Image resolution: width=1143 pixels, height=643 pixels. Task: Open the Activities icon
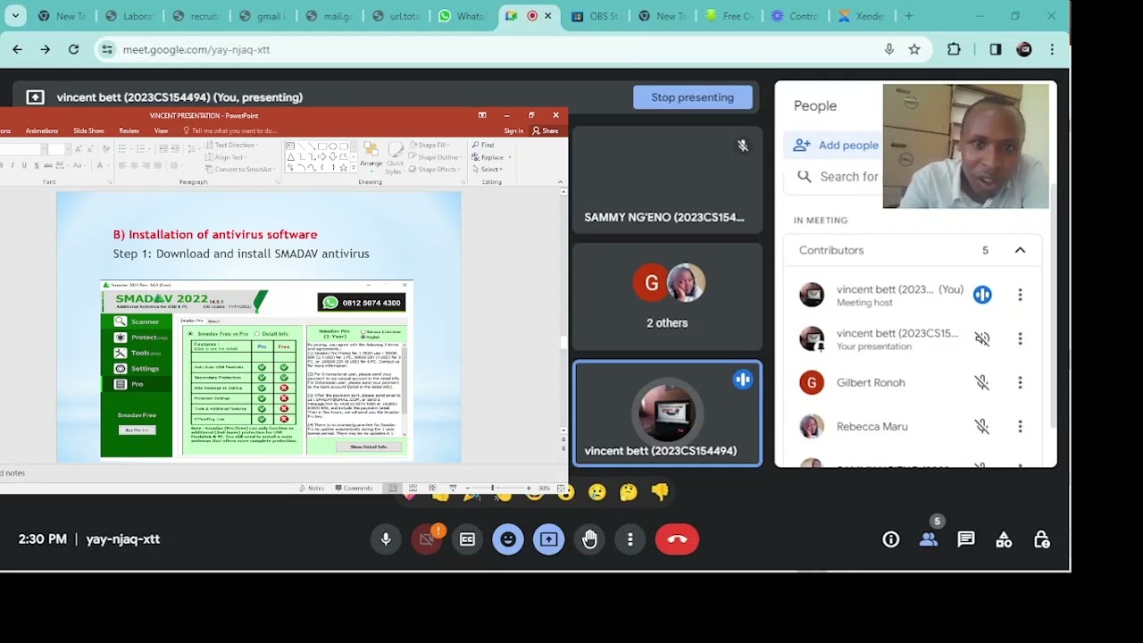[1004, 539]
